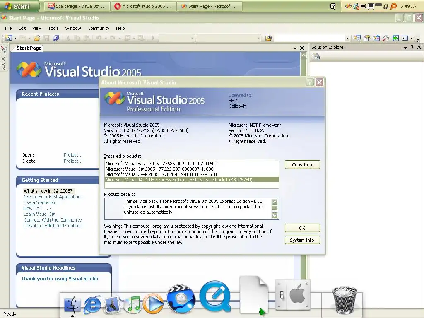Select Microsoft Visual C++ 2005 list row
Viewport: 424px width, 318px height.
coord(191,174)
